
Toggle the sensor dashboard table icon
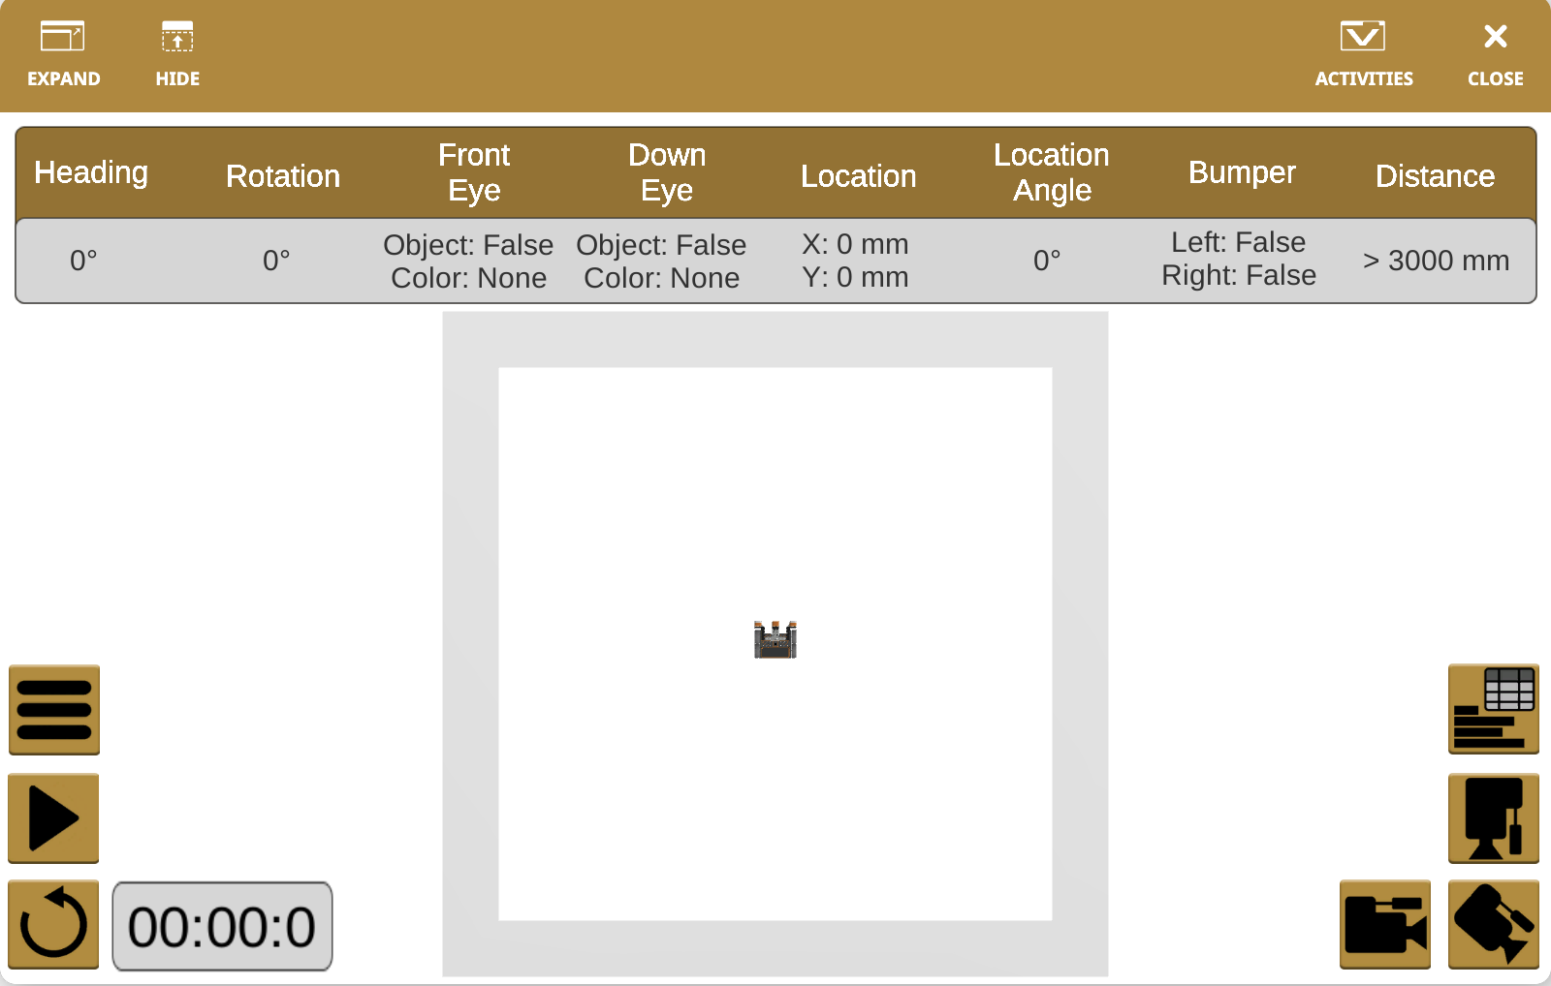[1493, 710]
